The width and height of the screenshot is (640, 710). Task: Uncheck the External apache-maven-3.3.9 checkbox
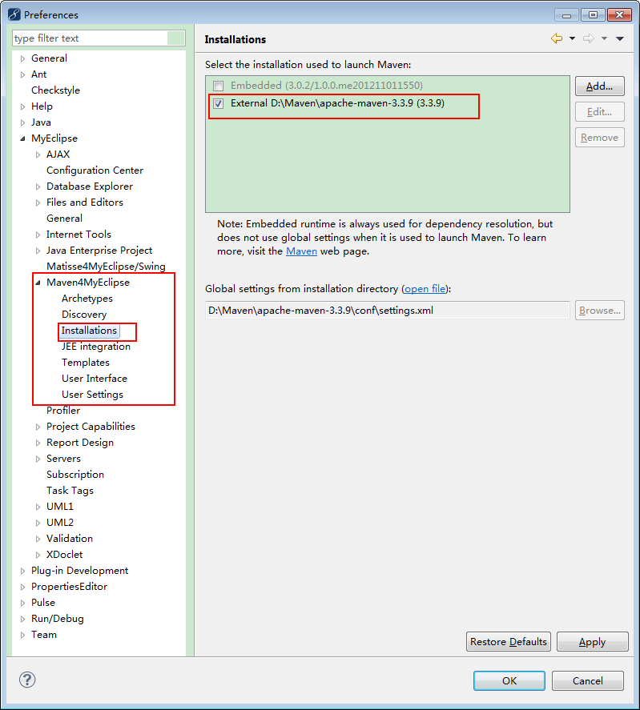pyautogui.click(x=219, y=104)
